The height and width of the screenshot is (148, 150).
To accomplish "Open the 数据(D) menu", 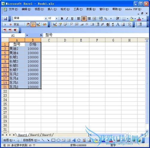I will click(x=91, y=9).
